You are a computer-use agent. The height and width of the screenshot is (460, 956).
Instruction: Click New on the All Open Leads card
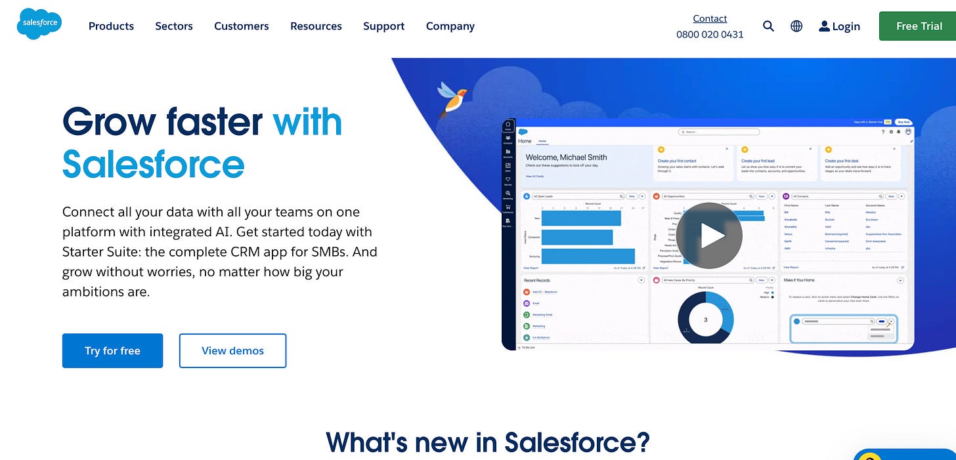632,196
